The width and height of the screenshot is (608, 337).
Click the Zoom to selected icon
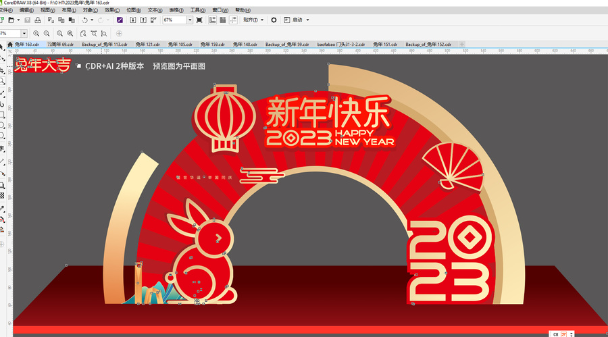(59, 34)
